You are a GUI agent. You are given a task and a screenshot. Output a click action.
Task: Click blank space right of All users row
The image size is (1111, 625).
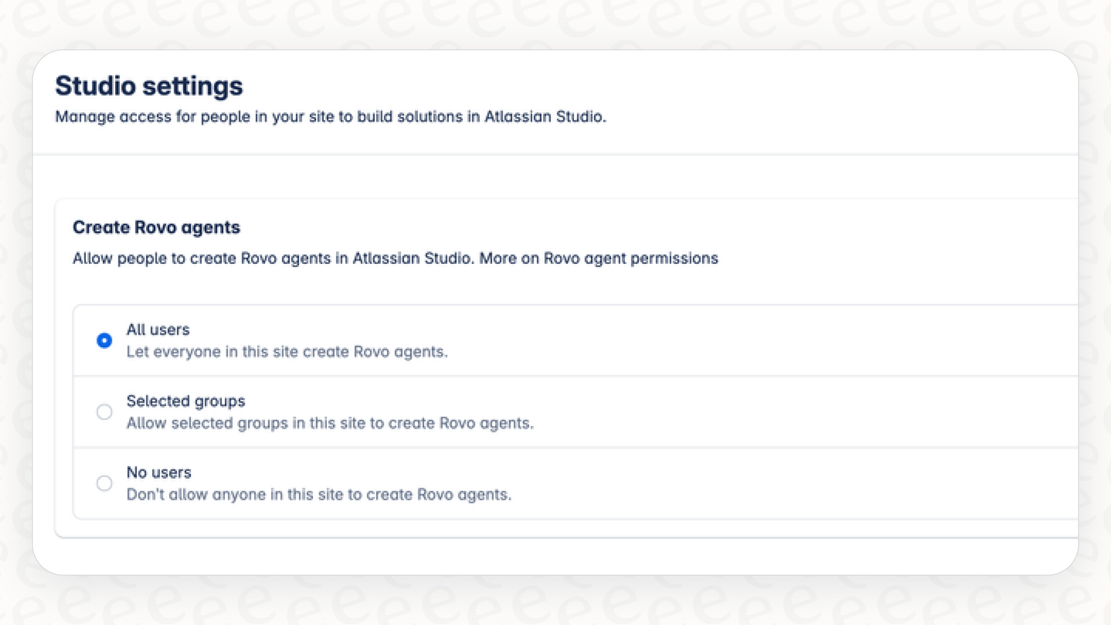pos(794,341)
